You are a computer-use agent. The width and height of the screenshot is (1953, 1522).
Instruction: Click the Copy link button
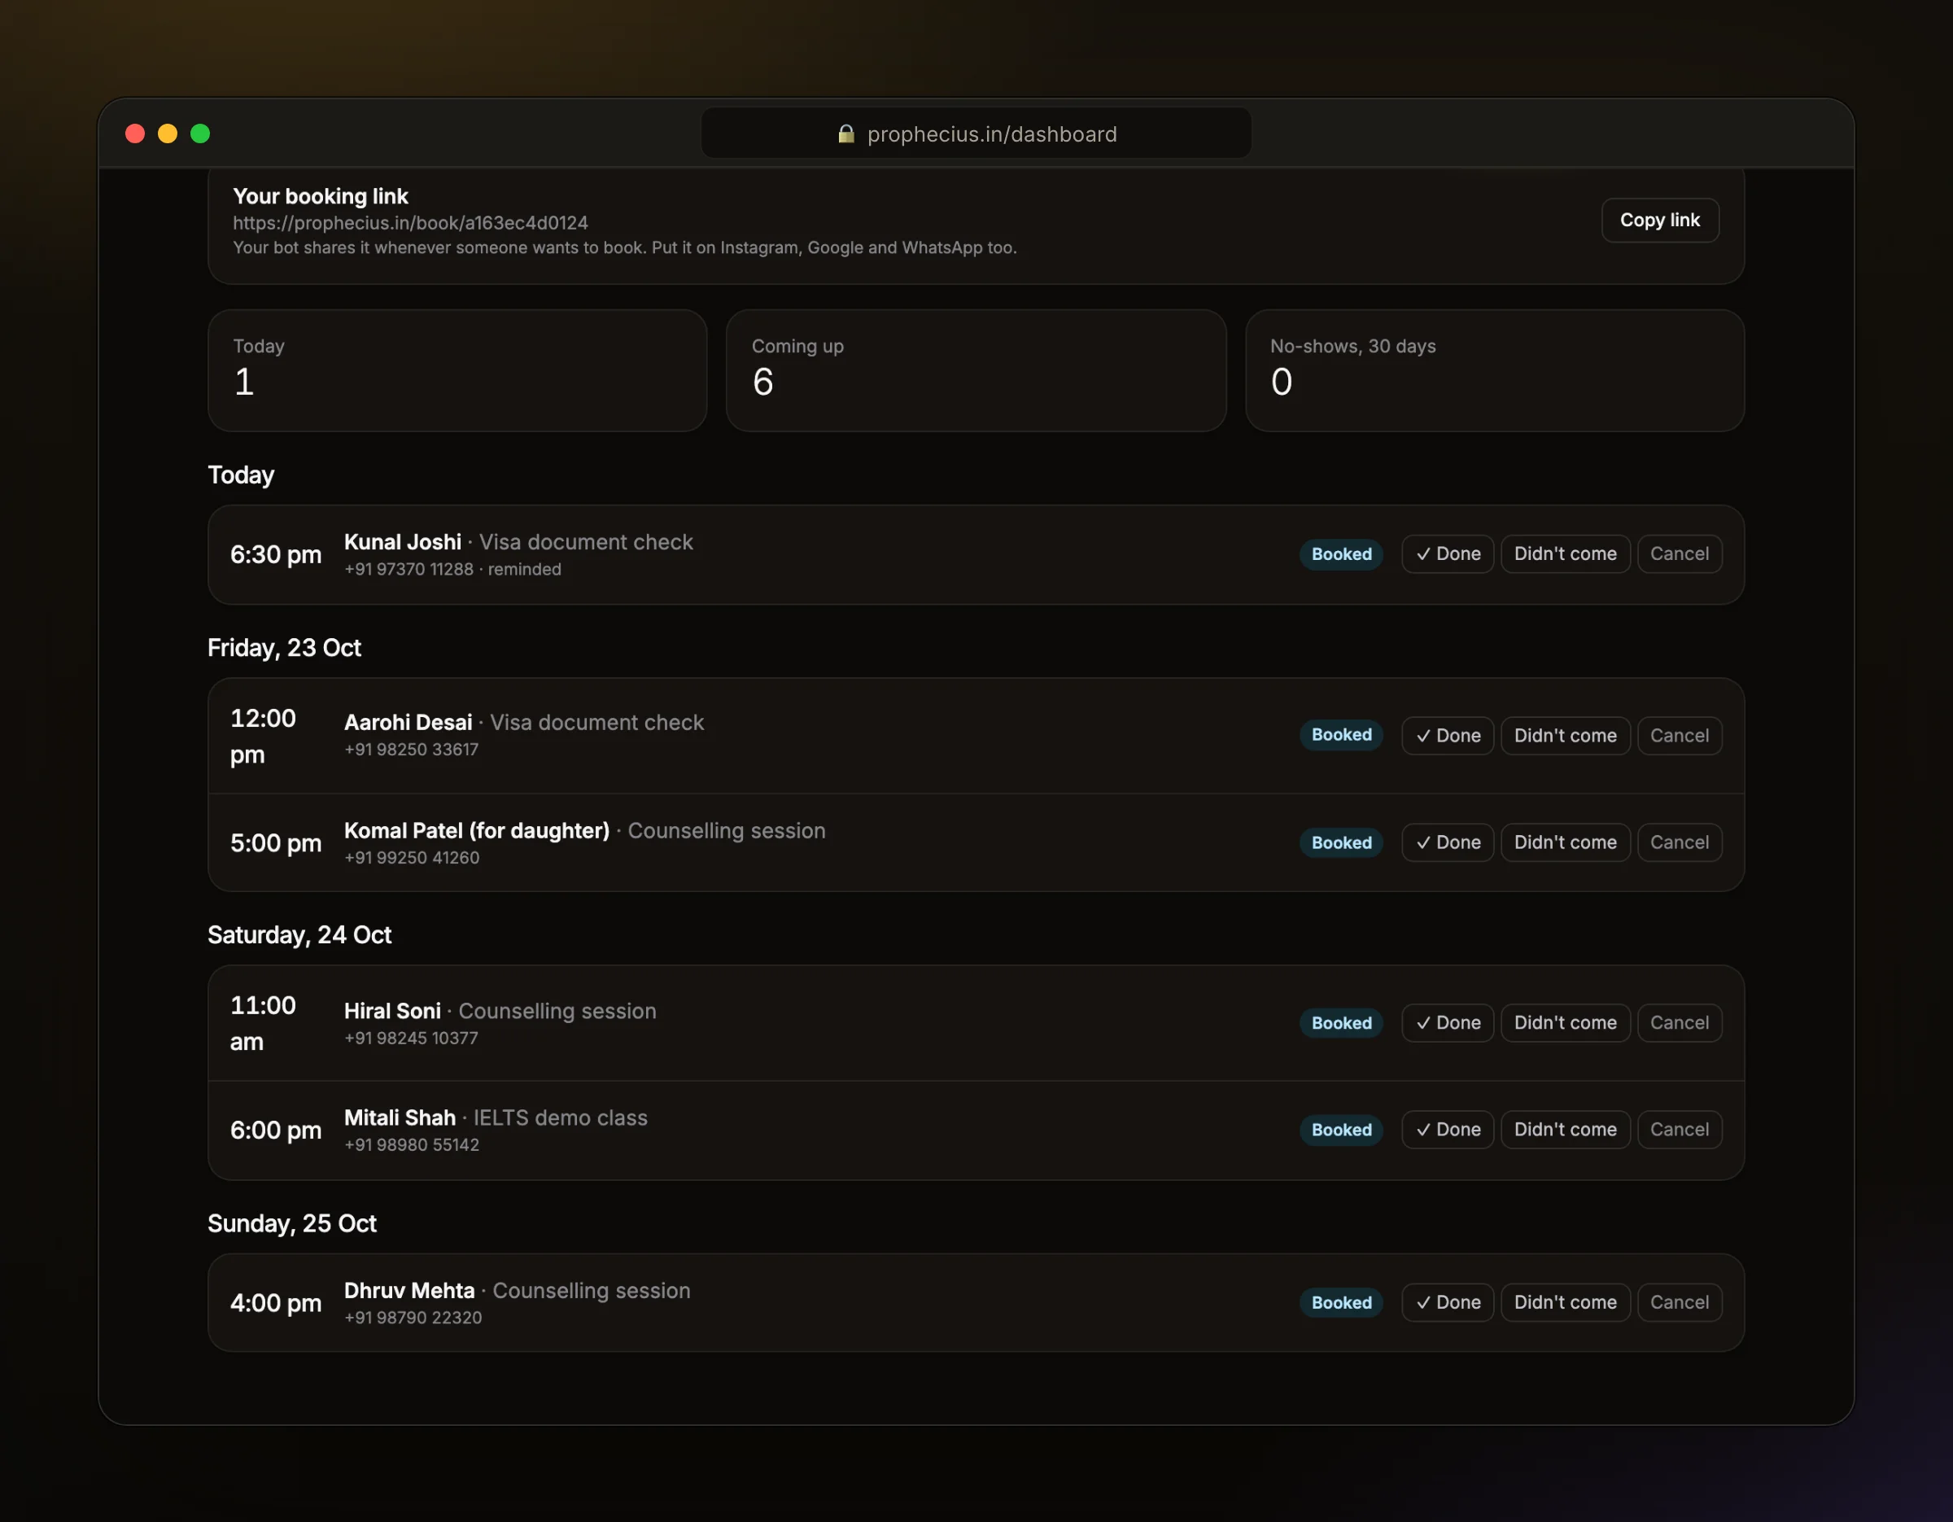(x=1660, y=220)
